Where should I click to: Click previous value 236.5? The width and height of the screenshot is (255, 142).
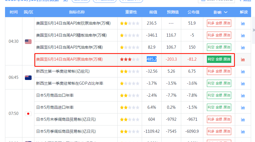(152, 23)
